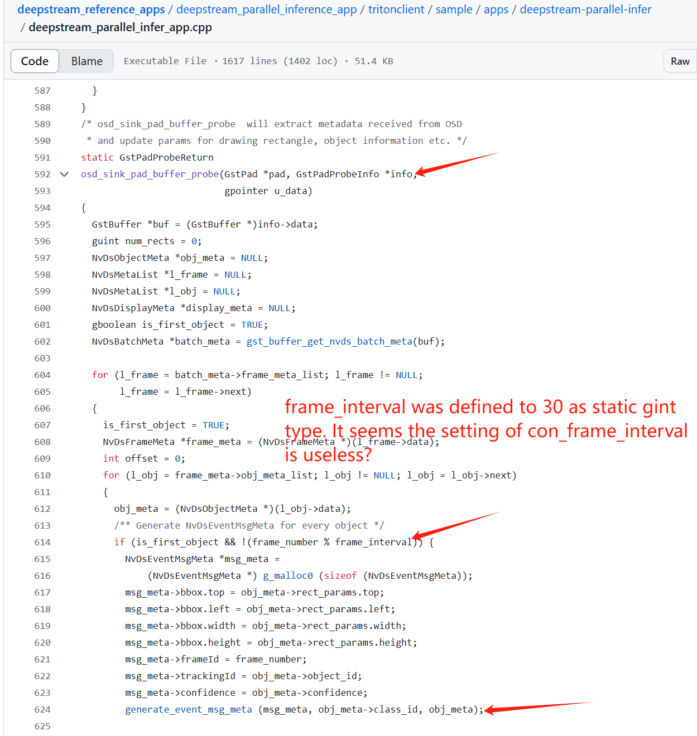Open the sample folder breadcrumb
Screen dimensions: 697x736
[x=454, y=9]
